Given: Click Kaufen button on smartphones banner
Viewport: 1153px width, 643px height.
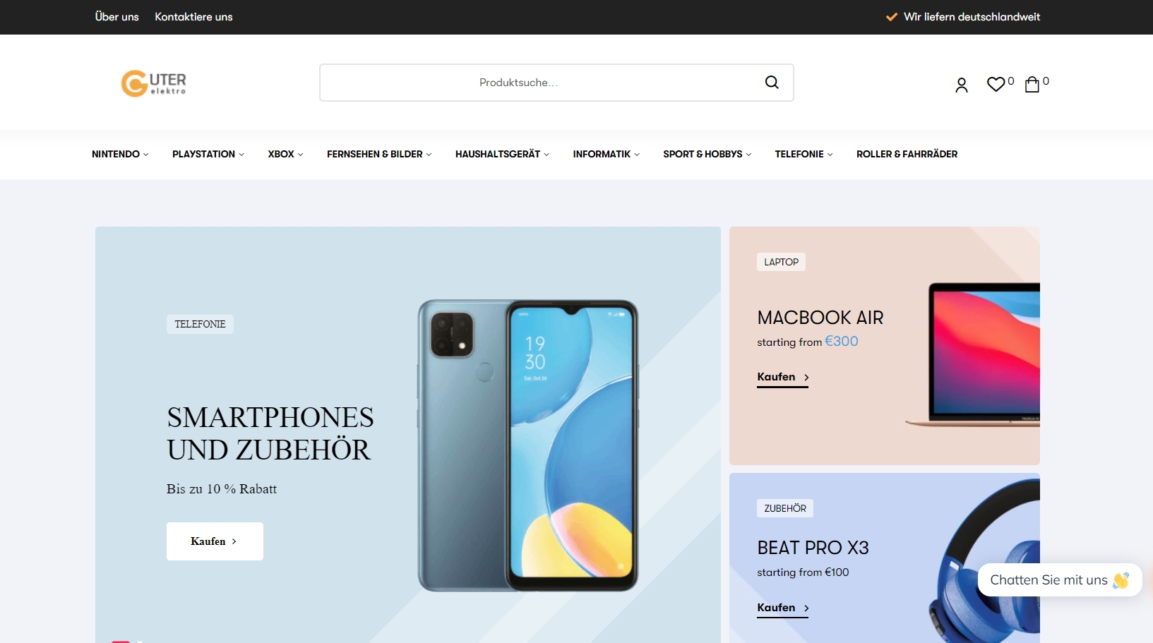Looking at the screenshot, I should [x=215, y=541].
